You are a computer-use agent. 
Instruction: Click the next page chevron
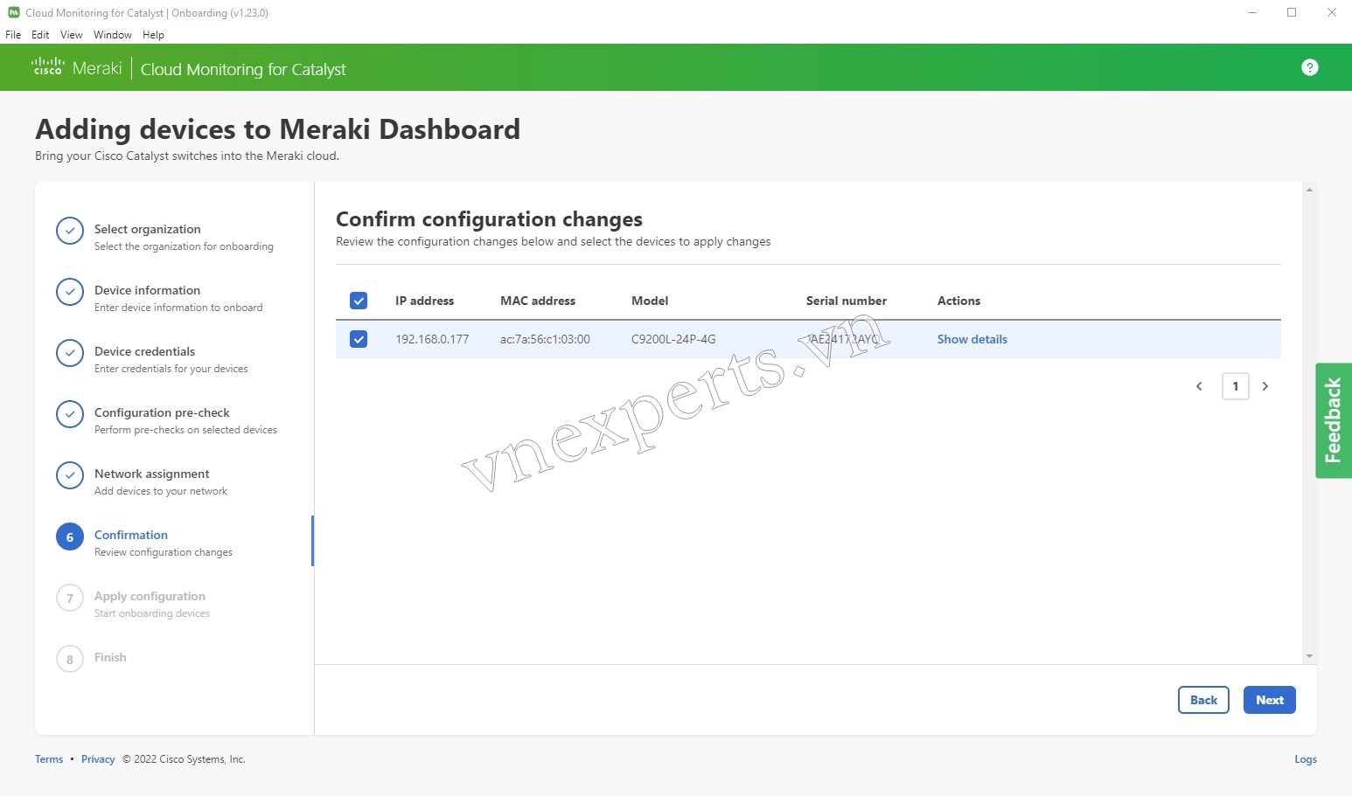pyautogui.click(x=1265, y=385)
